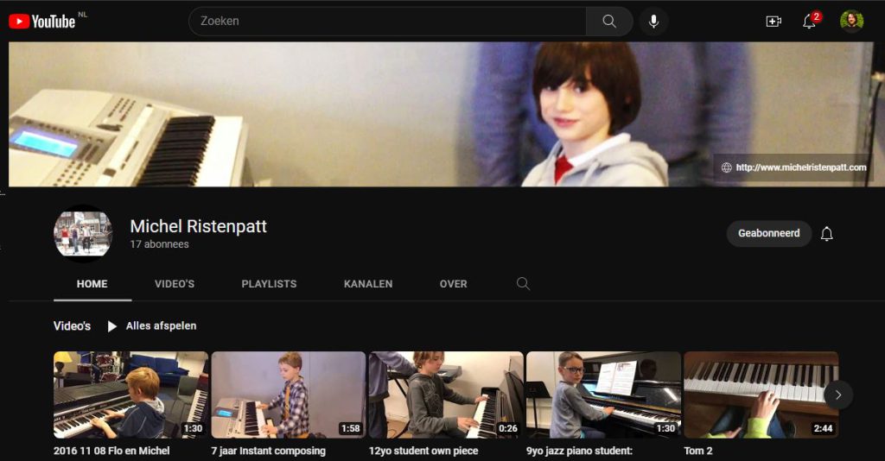Click the channel search magnifier icon
The height and width of the screenshot is (461, 885).
pyautogui.click(x=523, y=284)
